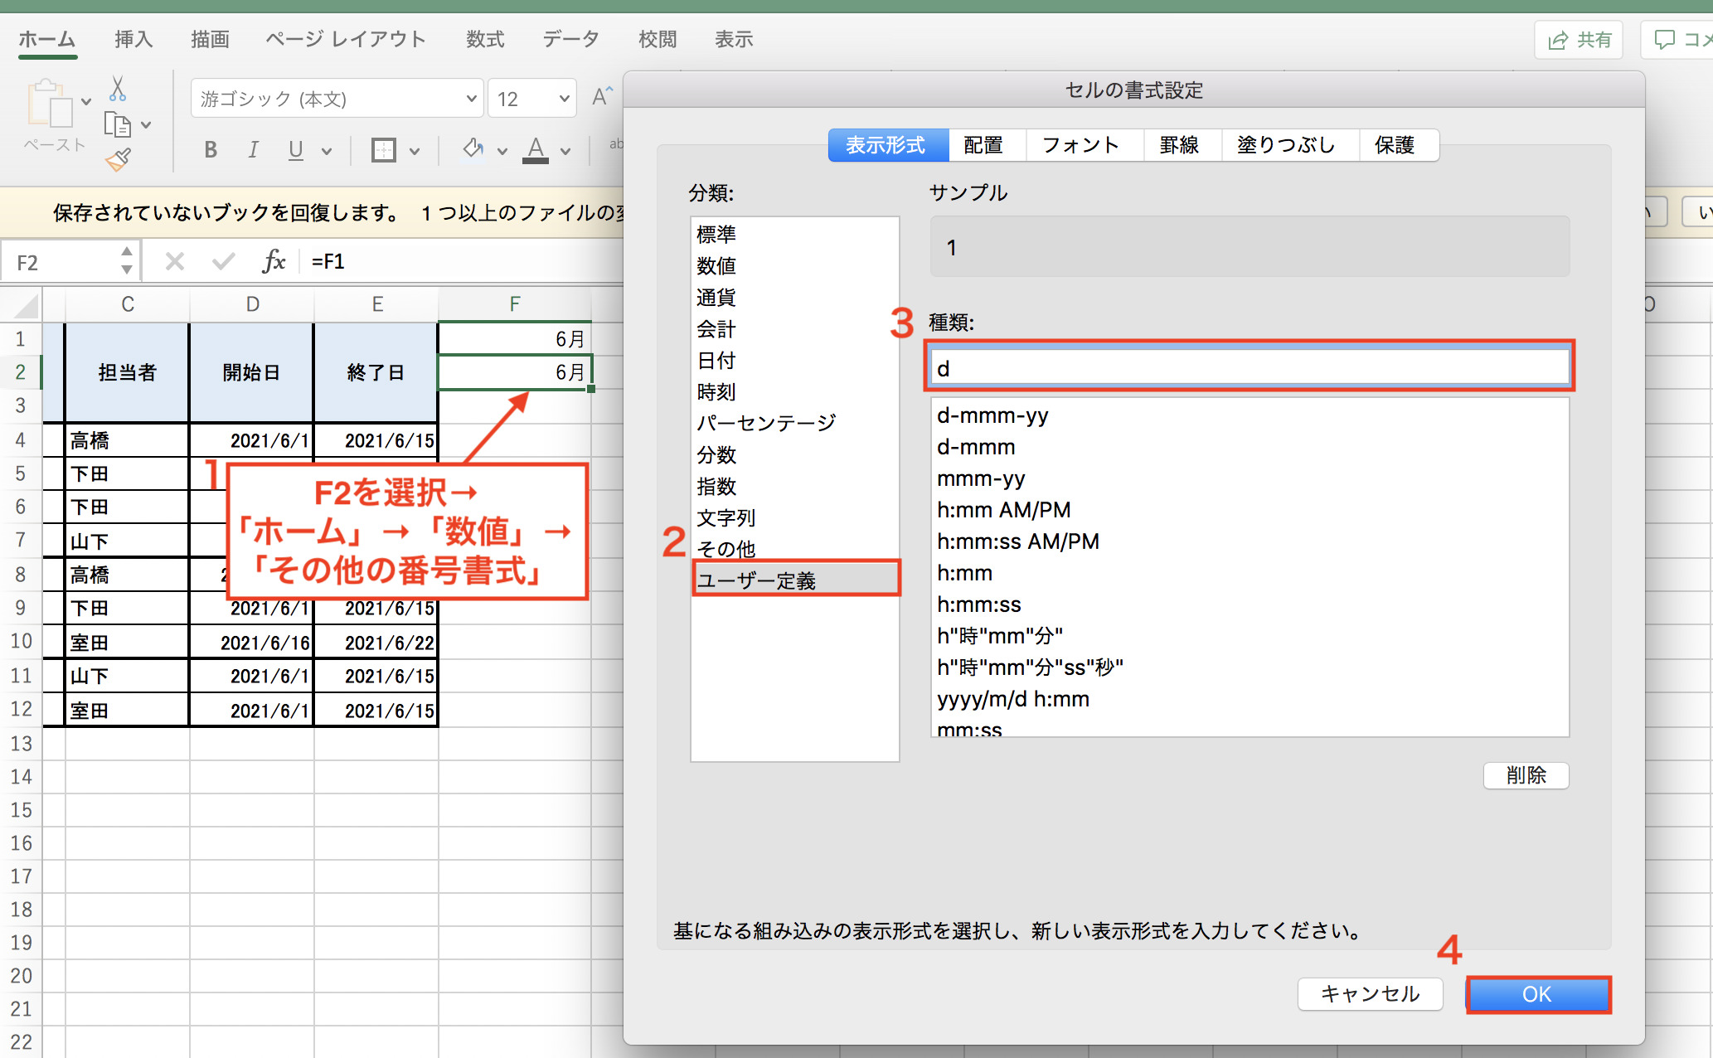Open the font size 12 dropdown
Image resolution: width=1713 pixels, height=1058 pixels.
[x=531, y=99]
